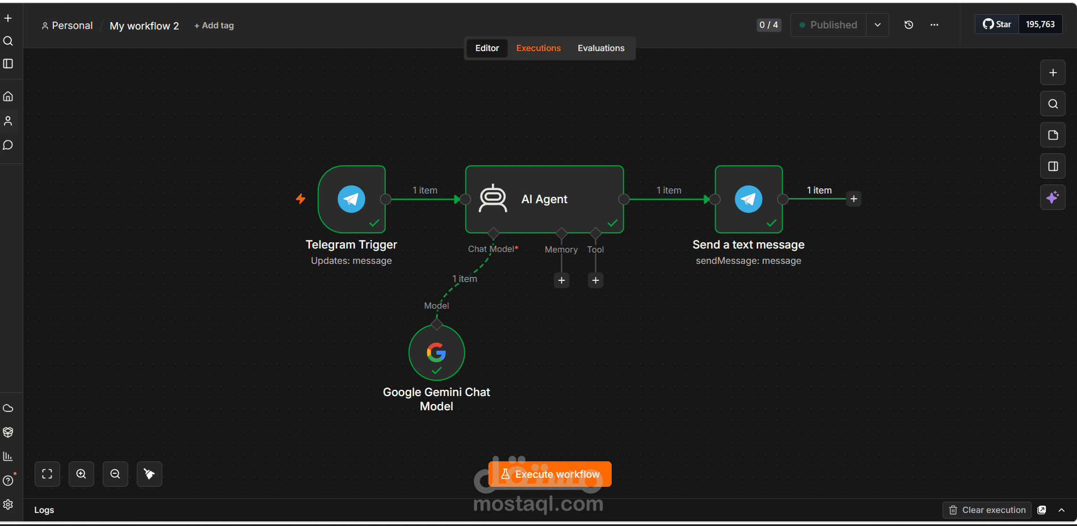The image size is (1077, 526).
Task: Open the insights chart icon
Action: (8, 456)
